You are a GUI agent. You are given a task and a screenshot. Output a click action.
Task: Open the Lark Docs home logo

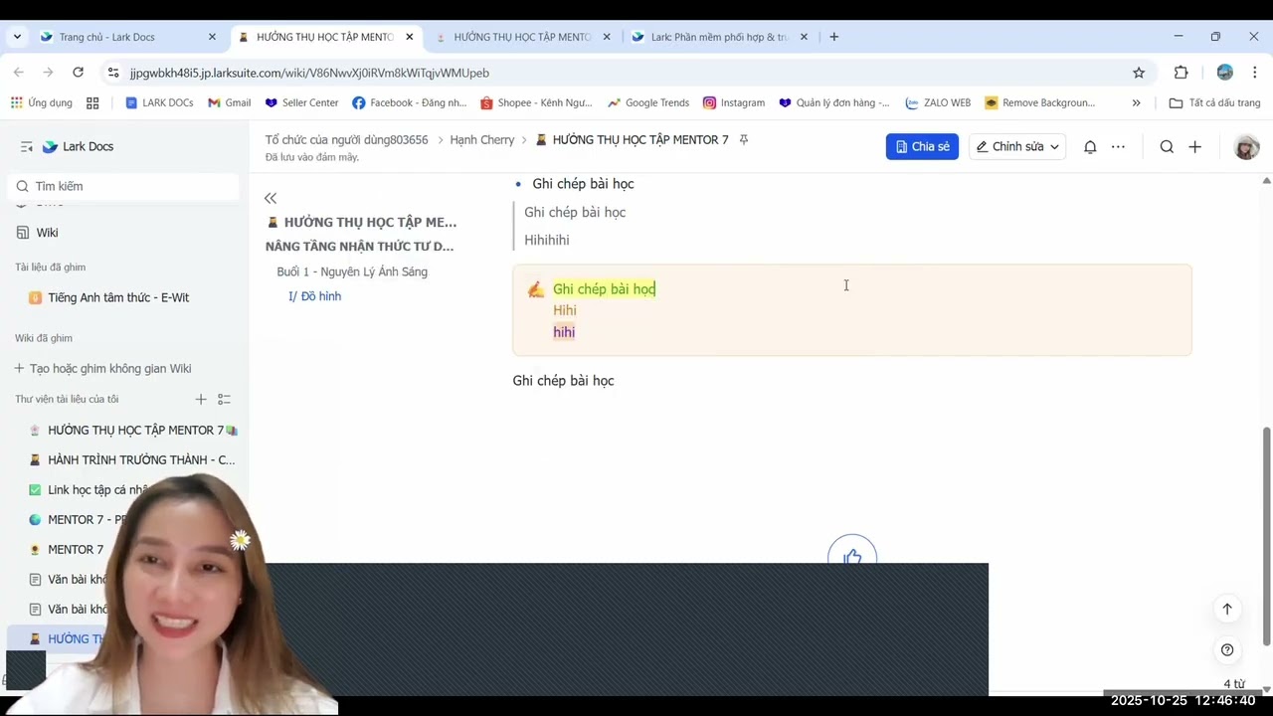pos(78,146)
